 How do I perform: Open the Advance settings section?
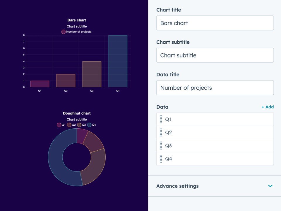coord(177,186)
